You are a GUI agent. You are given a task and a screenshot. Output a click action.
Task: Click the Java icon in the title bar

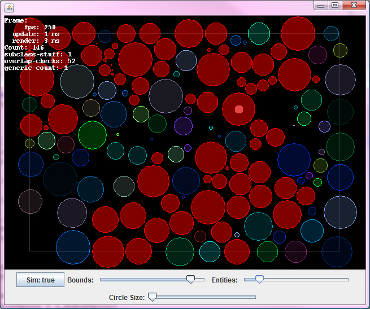click(8, 7)
